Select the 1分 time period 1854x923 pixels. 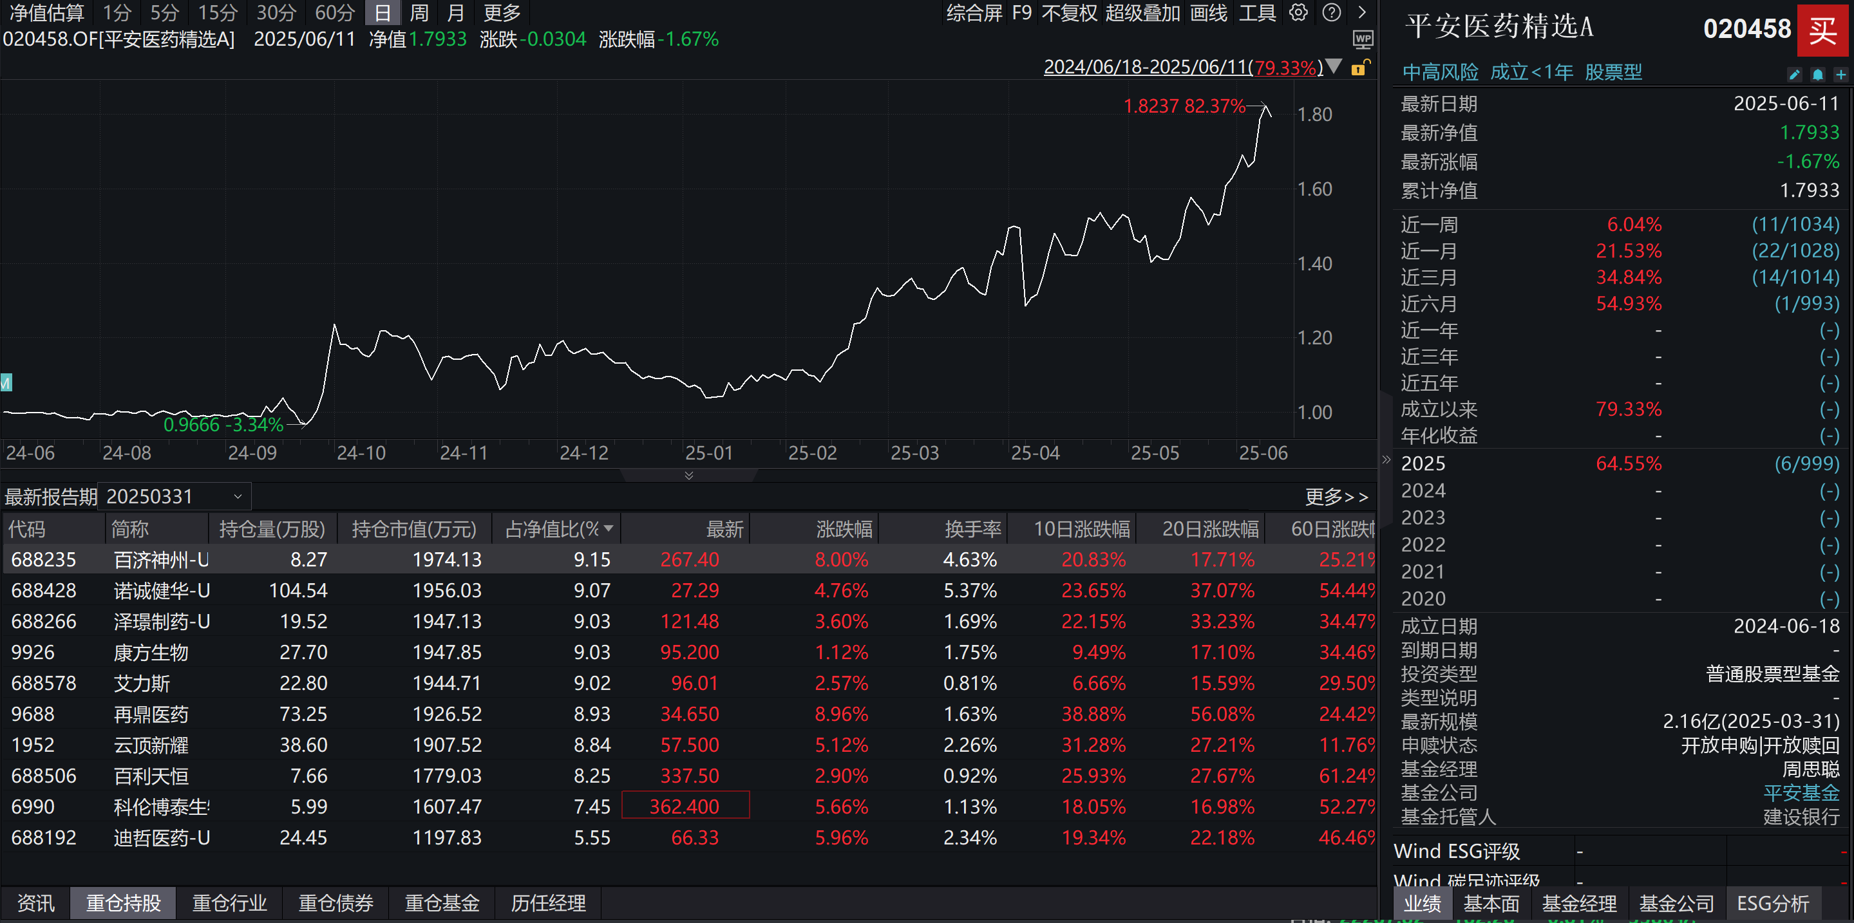[117, 12]
